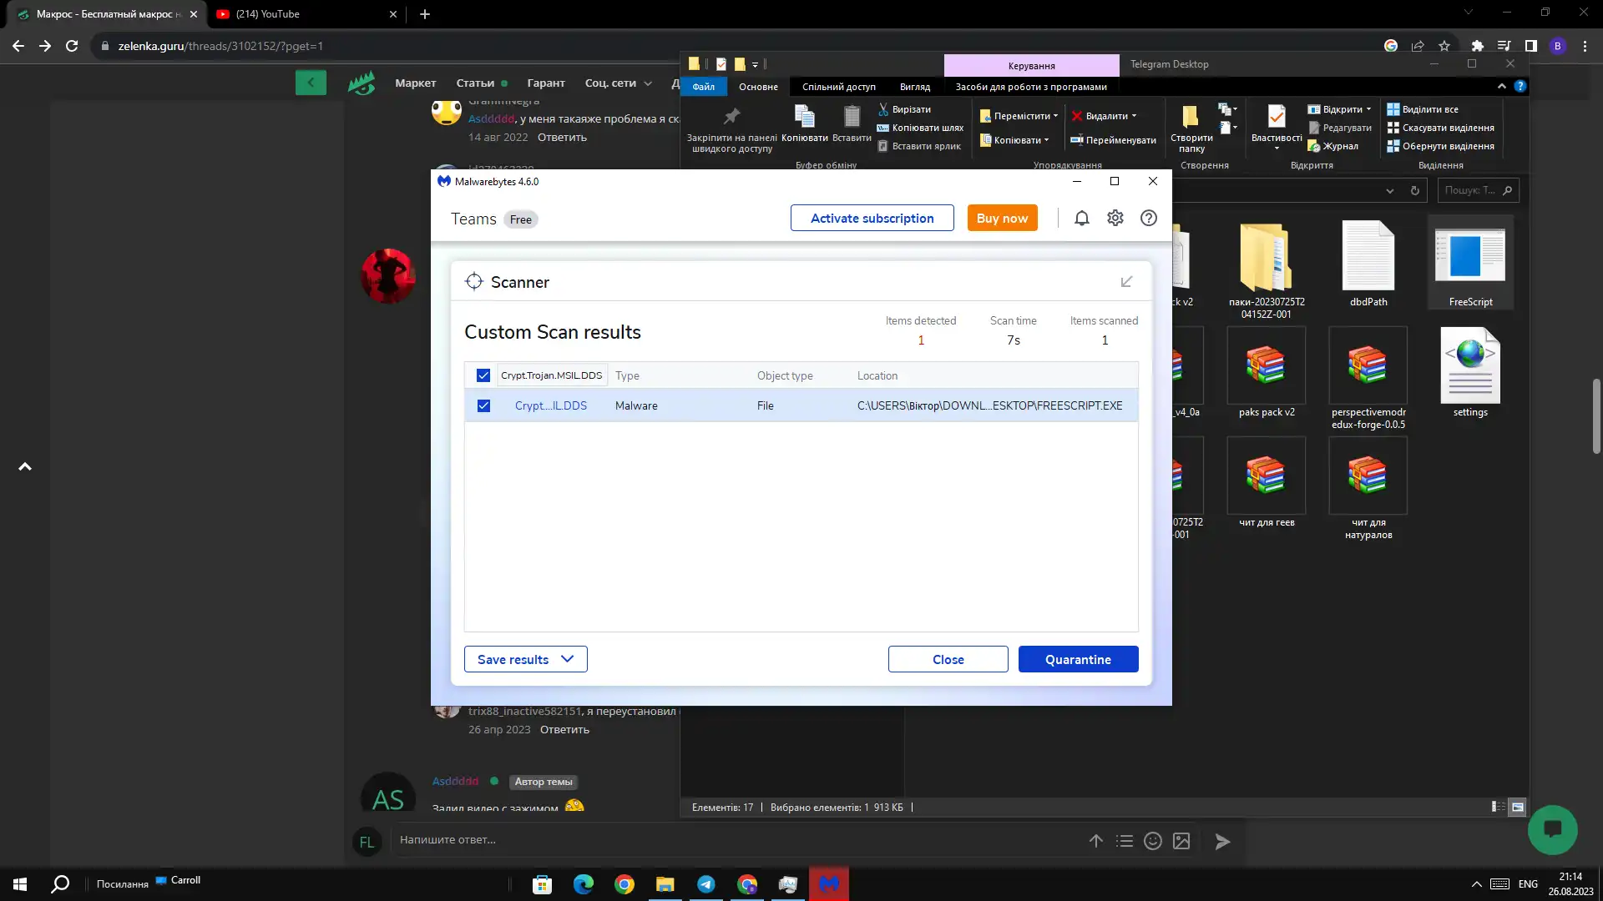1603x901 pixels.
Task: Open the forum chat bubble button
Action: (1553, 829)
